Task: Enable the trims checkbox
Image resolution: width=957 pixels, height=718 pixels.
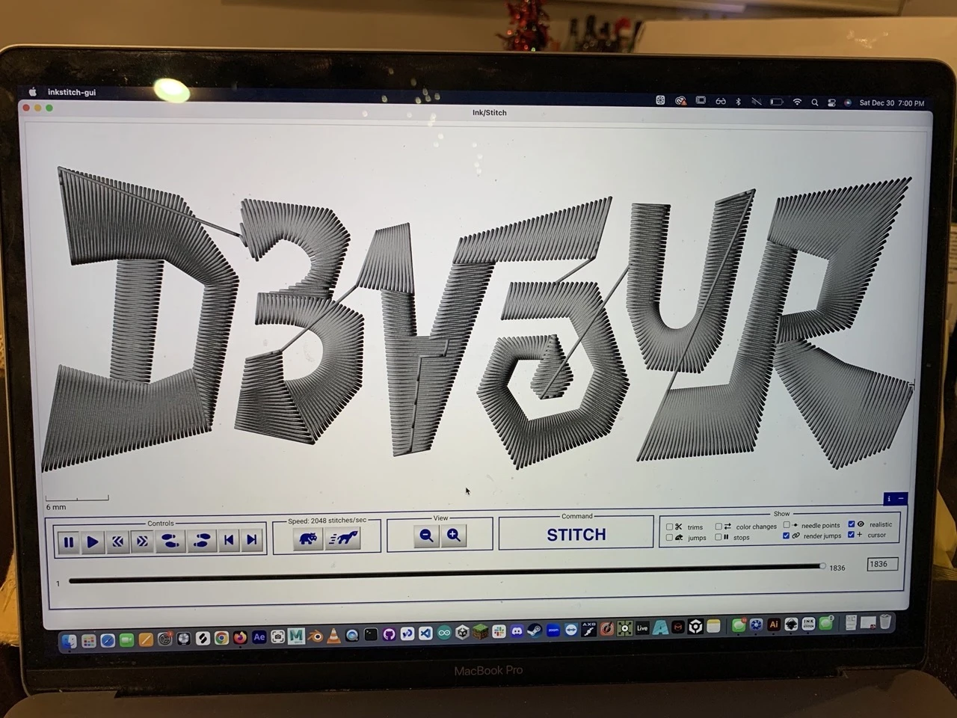Action: pos(669,527)
